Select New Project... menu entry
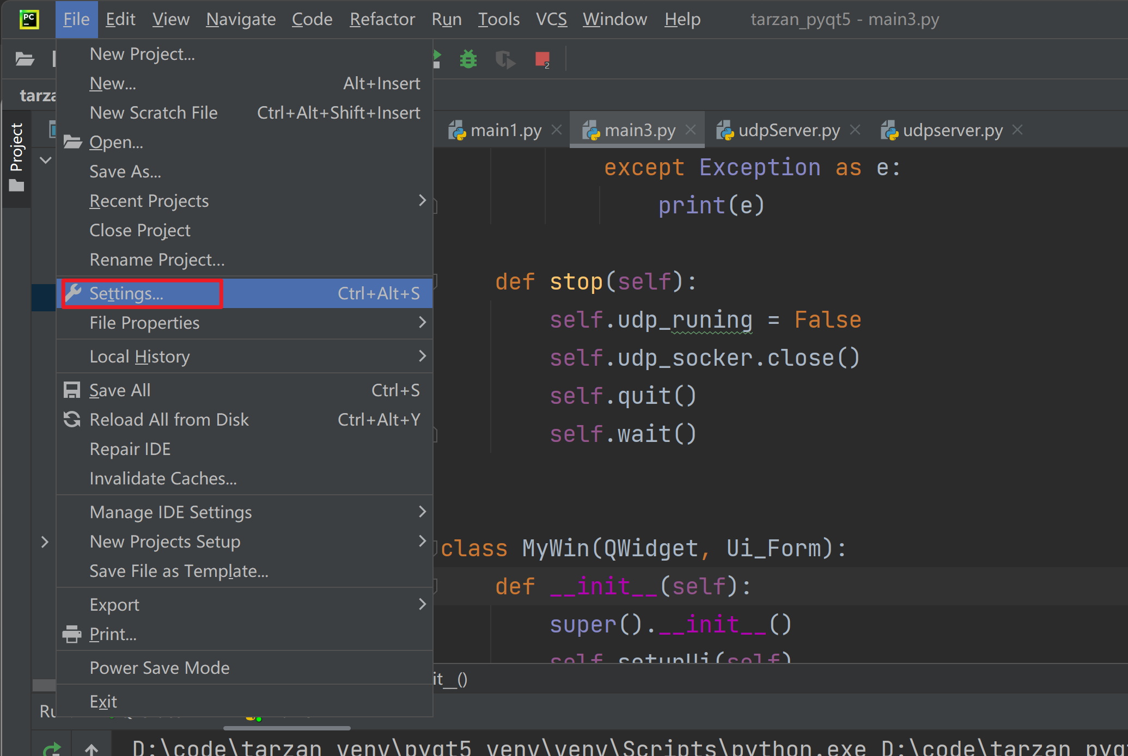 coord(245,54)
